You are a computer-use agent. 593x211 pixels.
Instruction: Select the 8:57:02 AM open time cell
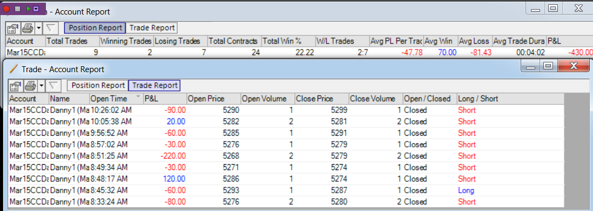[x=116, y=145]
